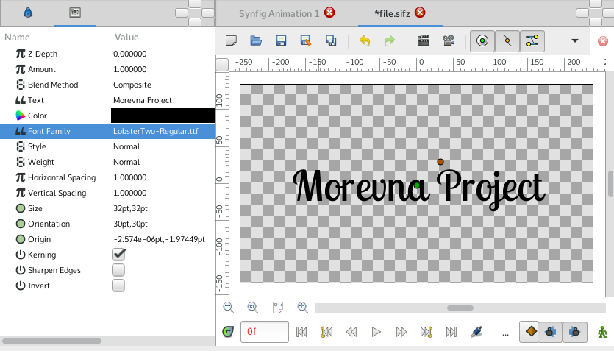Open the tool options panel tab
614x351 pixels.
tap(28, 13)
